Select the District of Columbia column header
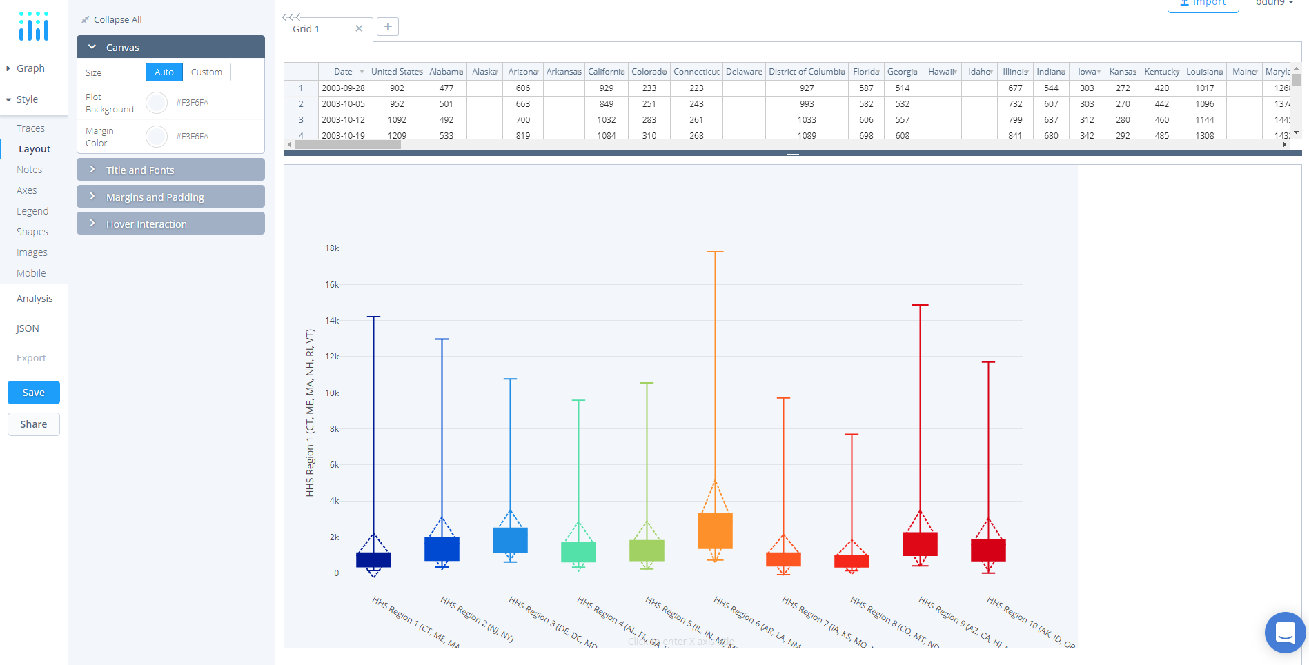Screen dimensions: 1309x665 tap(807, 72)
